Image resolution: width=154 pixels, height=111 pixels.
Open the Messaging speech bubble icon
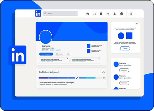tap(108, 14)
